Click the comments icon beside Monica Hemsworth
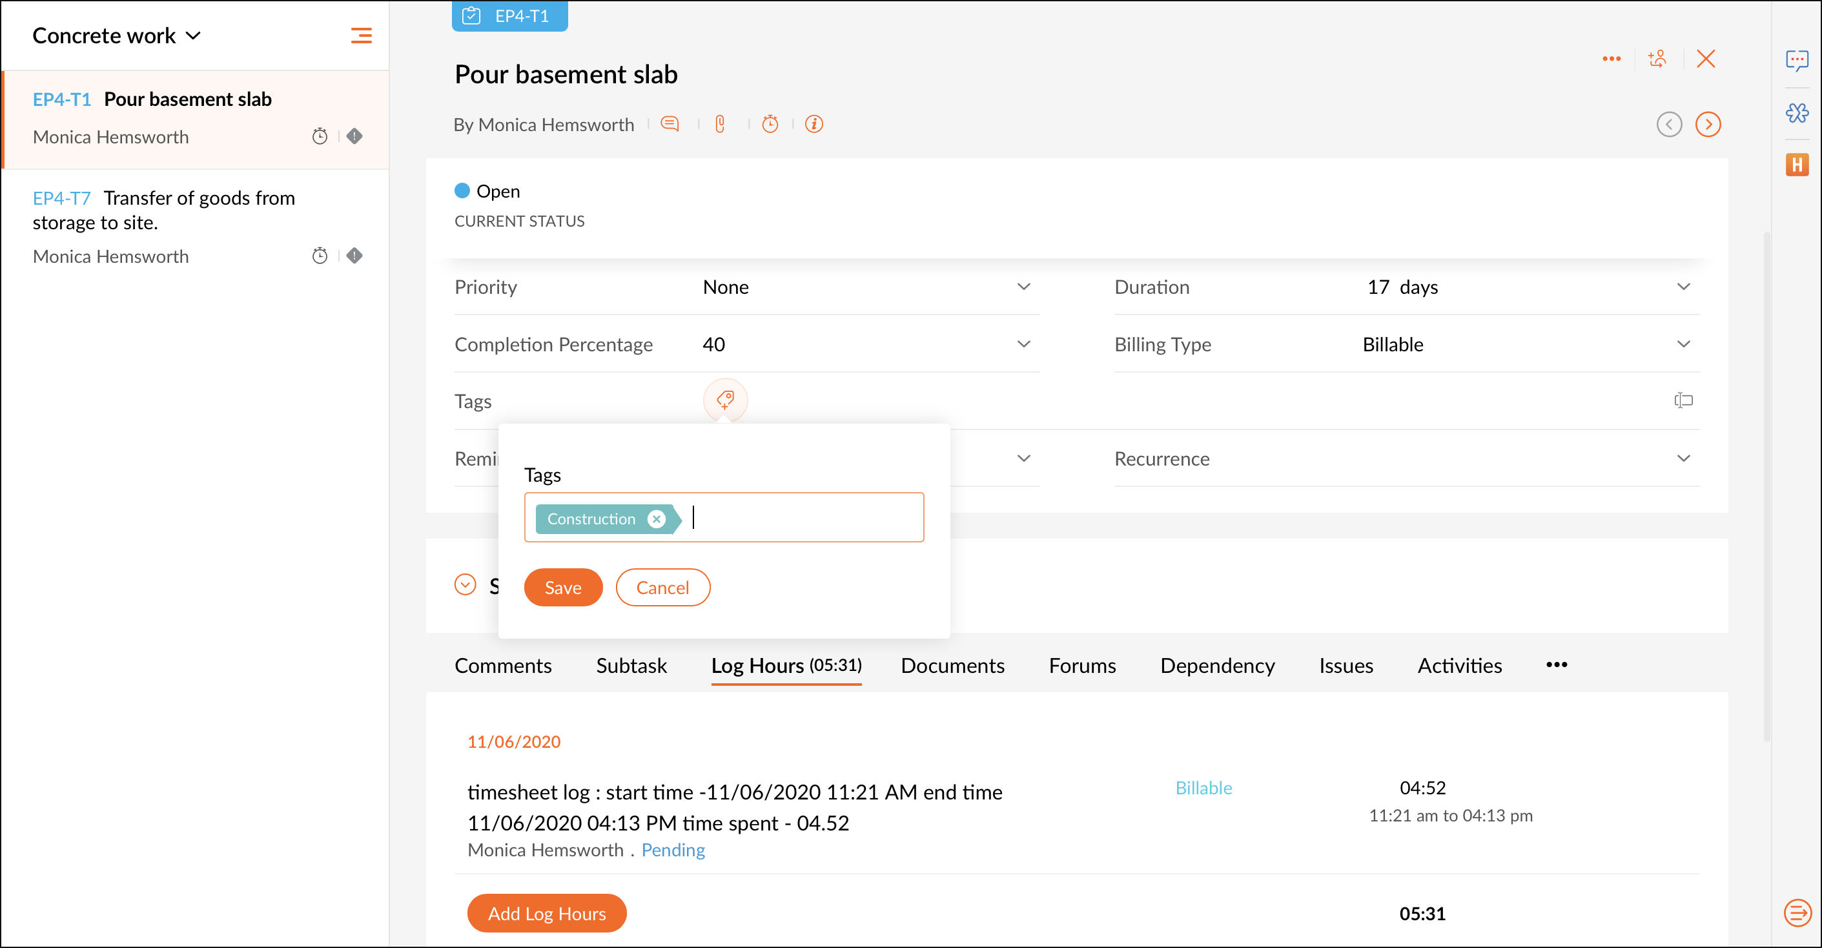This screenshot has width=1822, height=948. [669, 125]
